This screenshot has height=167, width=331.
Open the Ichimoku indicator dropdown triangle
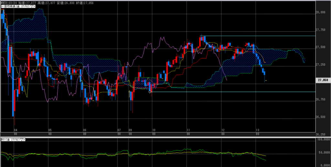pos(32,6)
